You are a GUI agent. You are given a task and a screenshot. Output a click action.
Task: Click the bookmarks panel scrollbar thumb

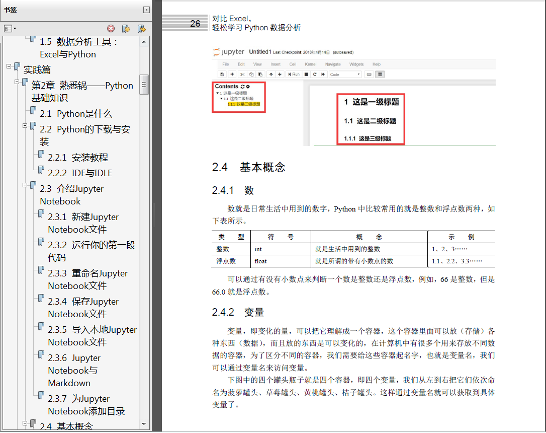click(x=144, y=85)
